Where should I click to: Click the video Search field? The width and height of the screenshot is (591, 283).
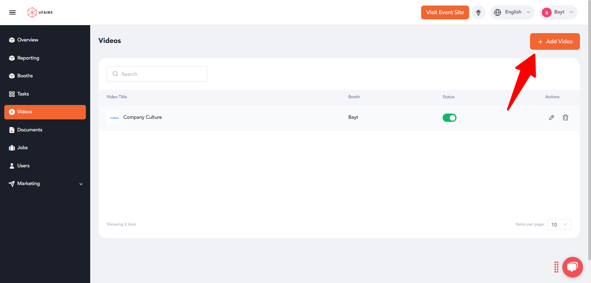[157, 74]
